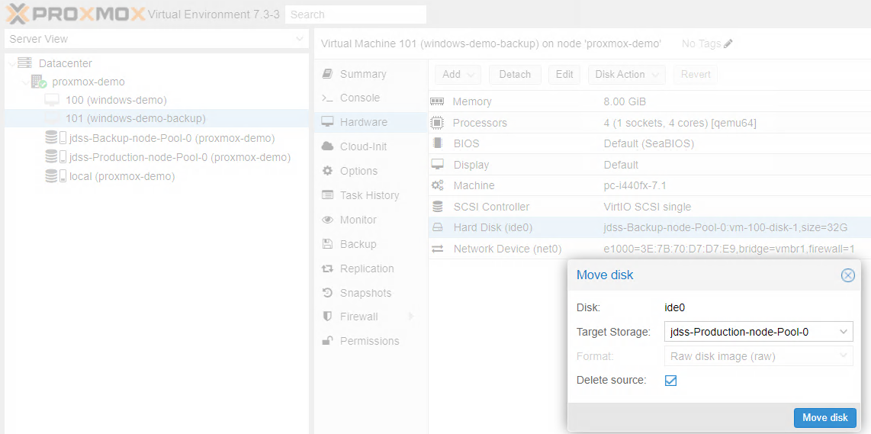This screenshot has height=434, width=871.
Task: Click the Console prompt icon
Action: (x=328, y=98)
